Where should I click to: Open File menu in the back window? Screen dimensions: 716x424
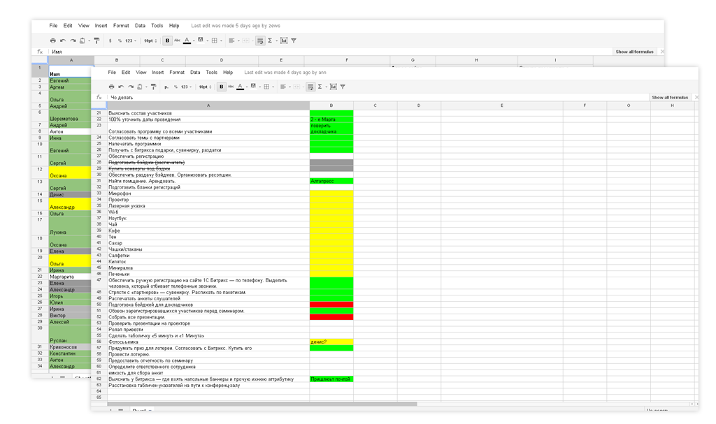click(x=53, y=26)
